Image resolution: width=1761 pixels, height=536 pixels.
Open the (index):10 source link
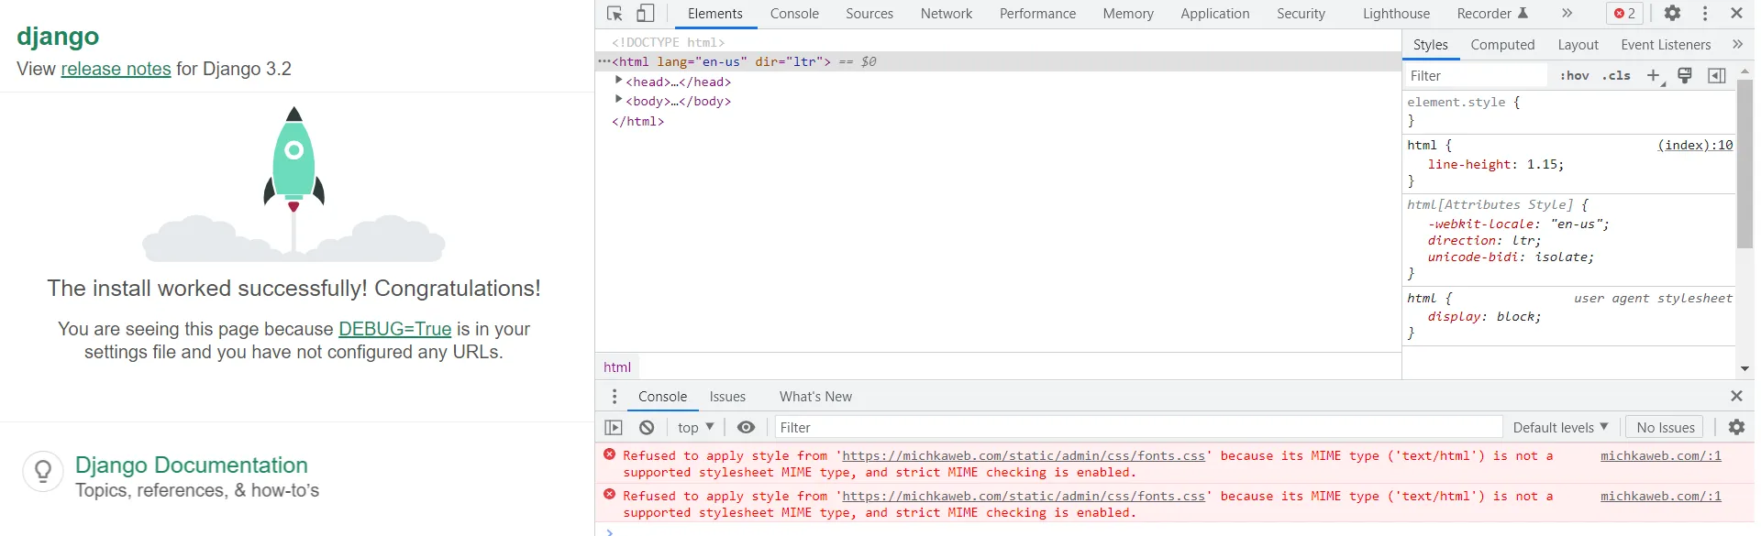[x=1695, y=145]
